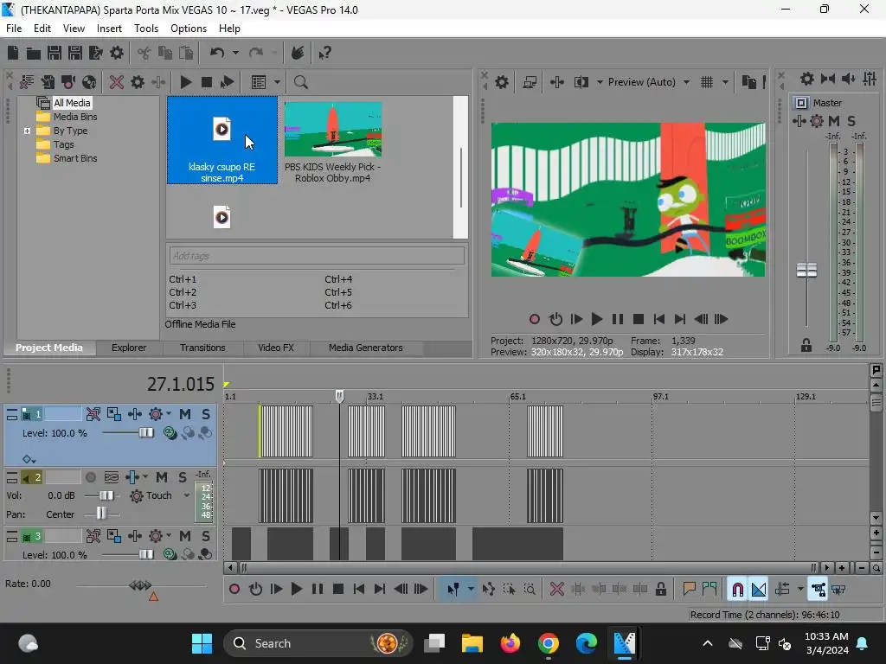Screen dimensions: 886x664
Task: Open a project with the folder icon
Action: (x=34, y=53)
